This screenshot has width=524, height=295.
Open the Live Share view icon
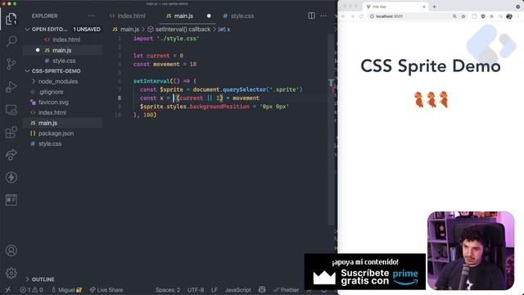11,155
